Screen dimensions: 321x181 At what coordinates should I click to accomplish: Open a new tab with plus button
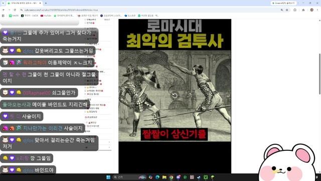(46, 3)
